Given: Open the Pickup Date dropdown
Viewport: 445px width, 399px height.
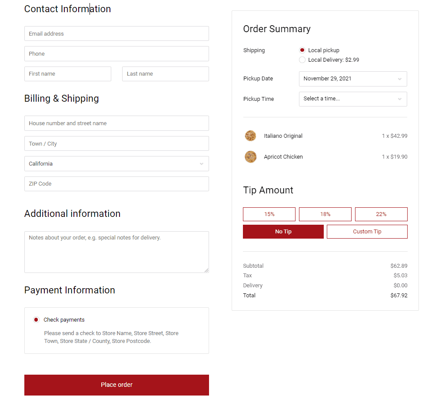Looking at the screenshot, I should click(353, 79).
